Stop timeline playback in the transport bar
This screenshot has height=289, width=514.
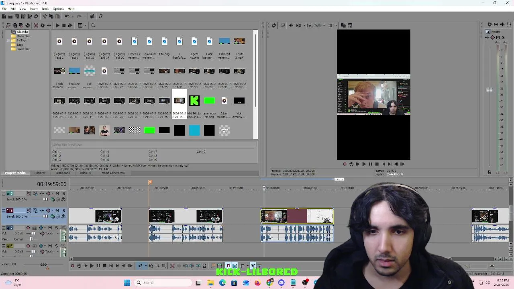104,266
